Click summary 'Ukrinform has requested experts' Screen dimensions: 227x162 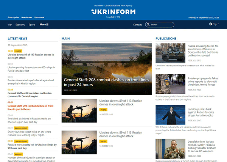click(185, 67)
